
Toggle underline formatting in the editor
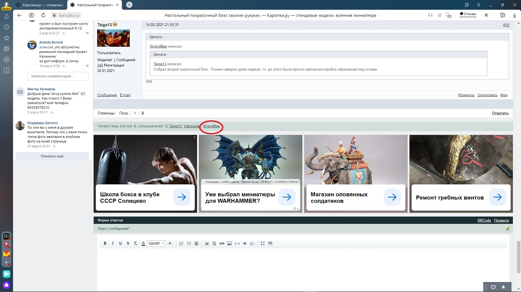(x=120, y=243)
